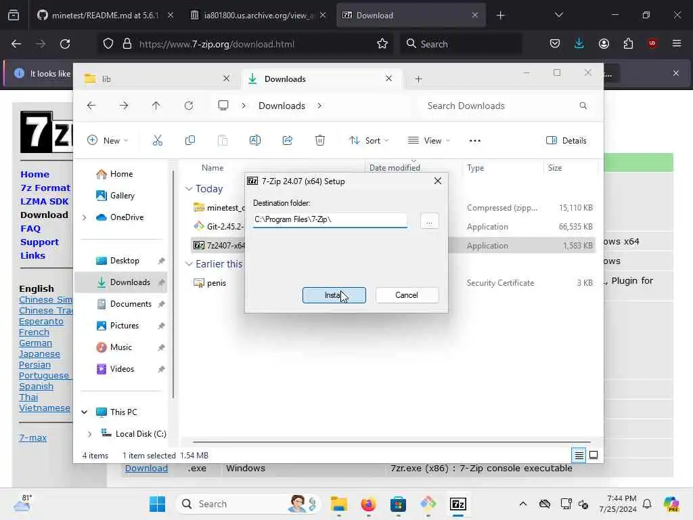Switch to minetest README browser tab

(x=105, y=16)
